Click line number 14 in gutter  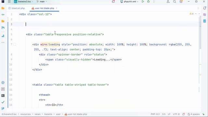[x=11, y=85]
